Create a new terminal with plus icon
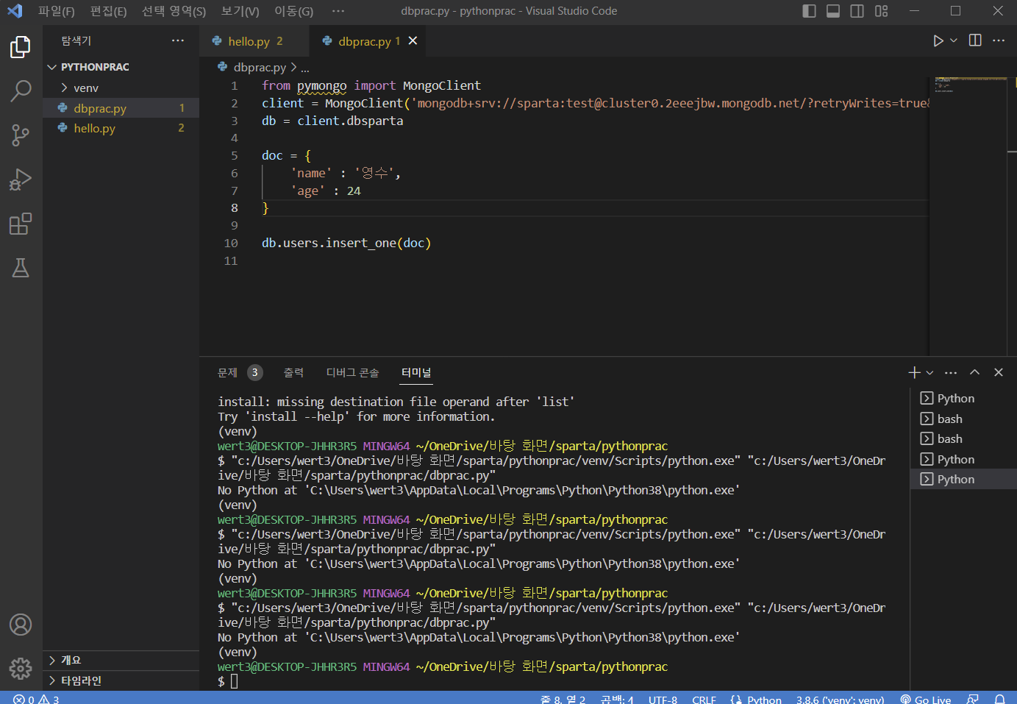 coord(915,372)
